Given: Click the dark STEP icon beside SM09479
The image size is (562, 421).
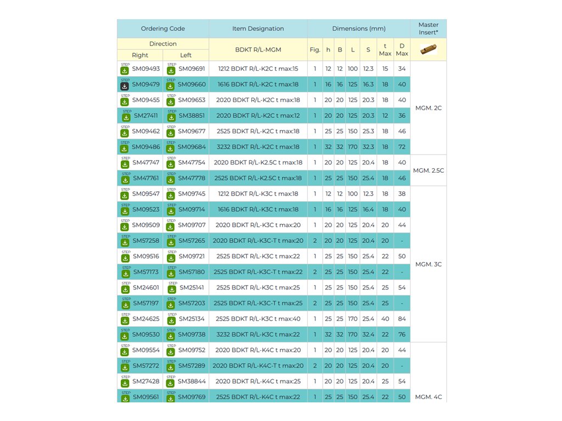Looking at the screenshot, I should [125, 86].
